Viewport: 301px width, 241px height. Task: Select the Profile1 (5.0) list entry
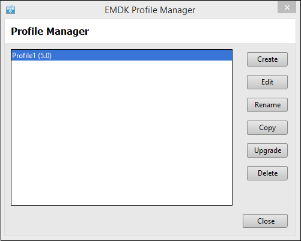click(x=121, y=55)
